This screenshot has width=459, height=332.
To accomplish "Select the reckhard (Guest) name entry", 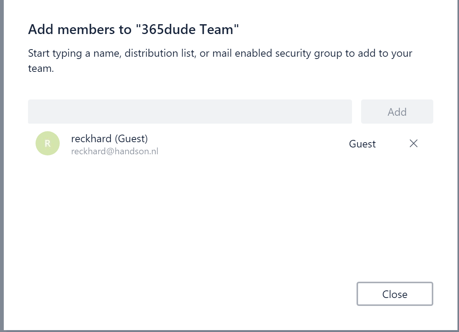I will (x=109, y=139).
